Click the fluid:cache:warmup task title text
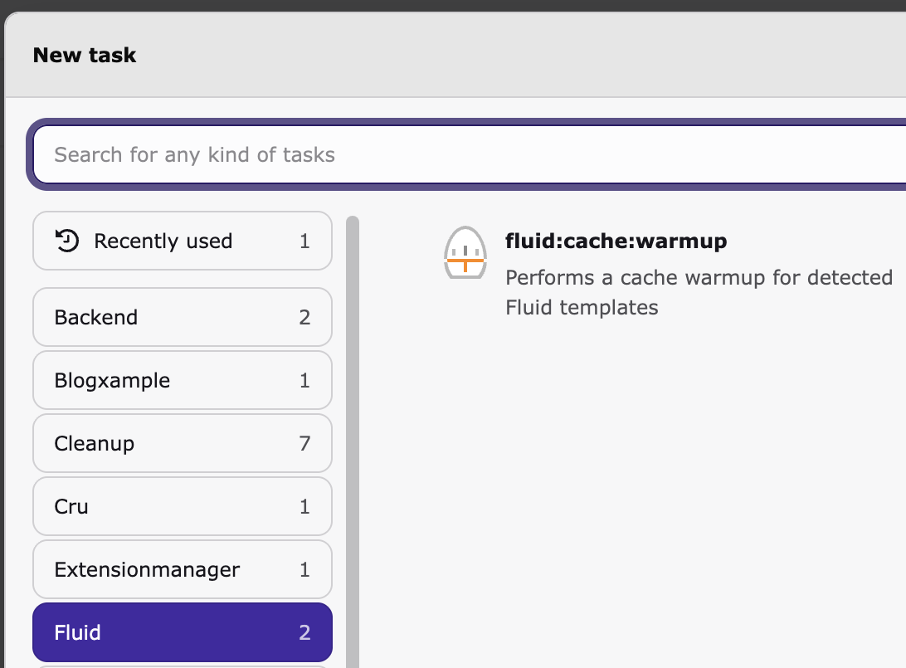This screenshot has height=668, width=906. 616,241
